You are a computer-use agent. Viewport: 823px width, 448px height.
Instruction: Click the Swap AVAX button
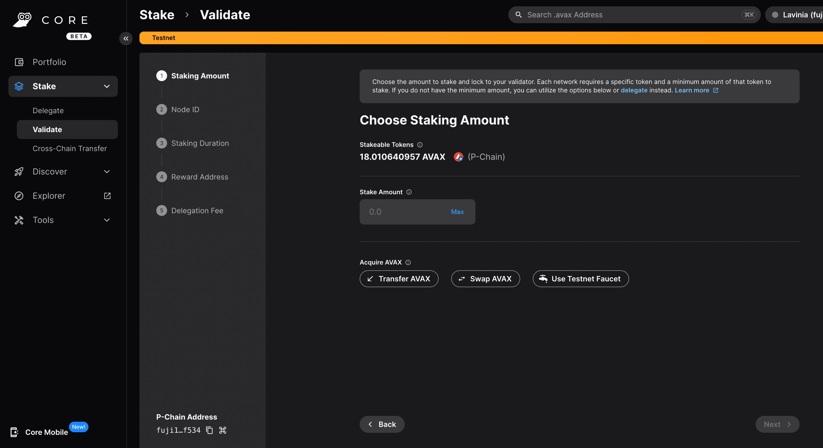(x=485, y=279)
